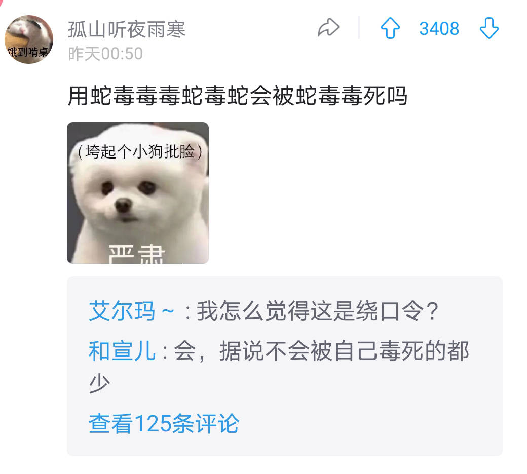
Task: Open the poster's round avatar
Action: [29, 39]
